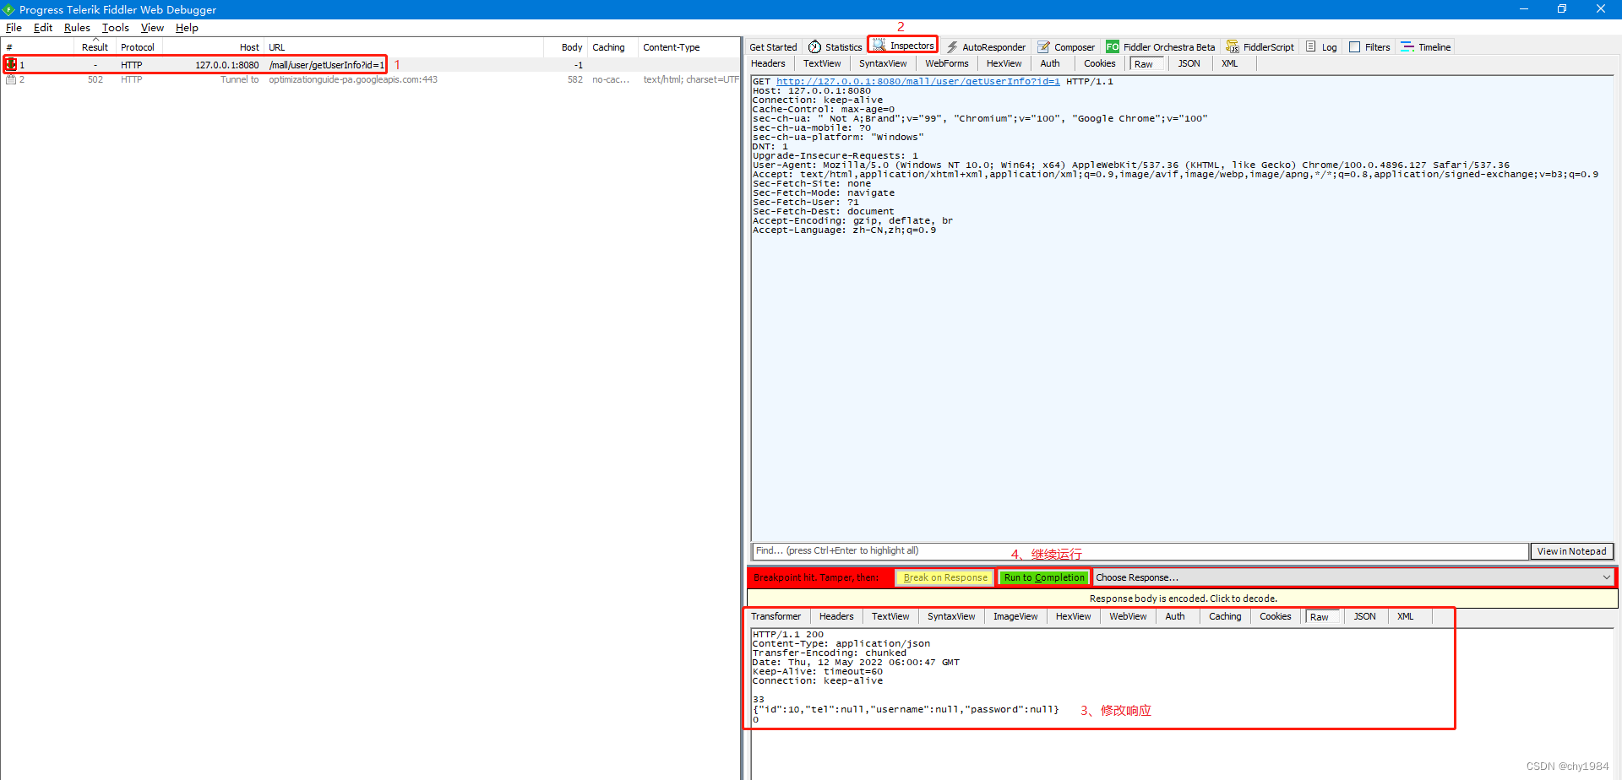Sort sessions by Host column header
Screen dimensions: 1622x780
point(213,47)
